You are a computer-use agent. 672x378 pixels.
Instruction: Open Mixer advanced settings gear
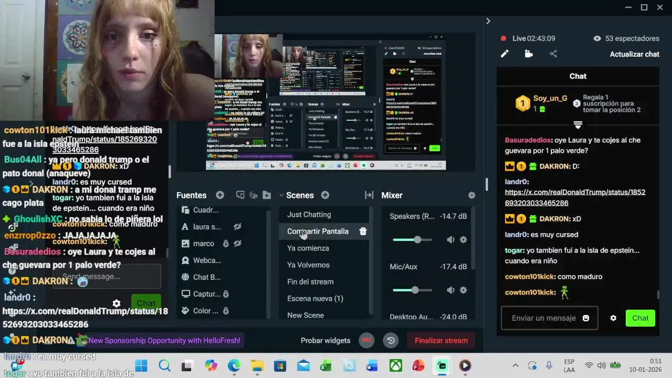click(471, 195)
